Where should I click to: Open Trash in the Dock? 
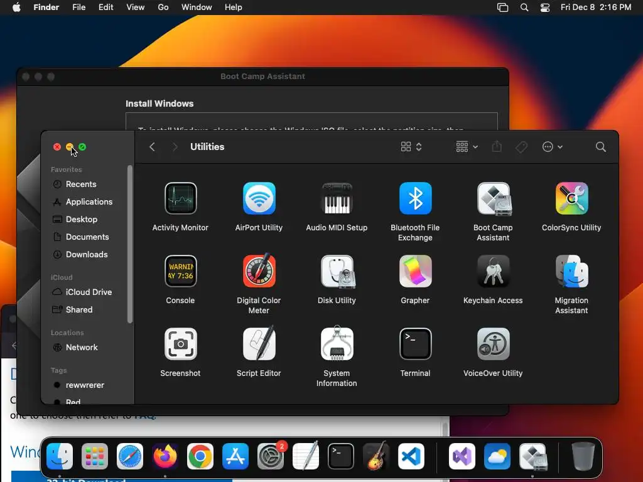[583, 456]
